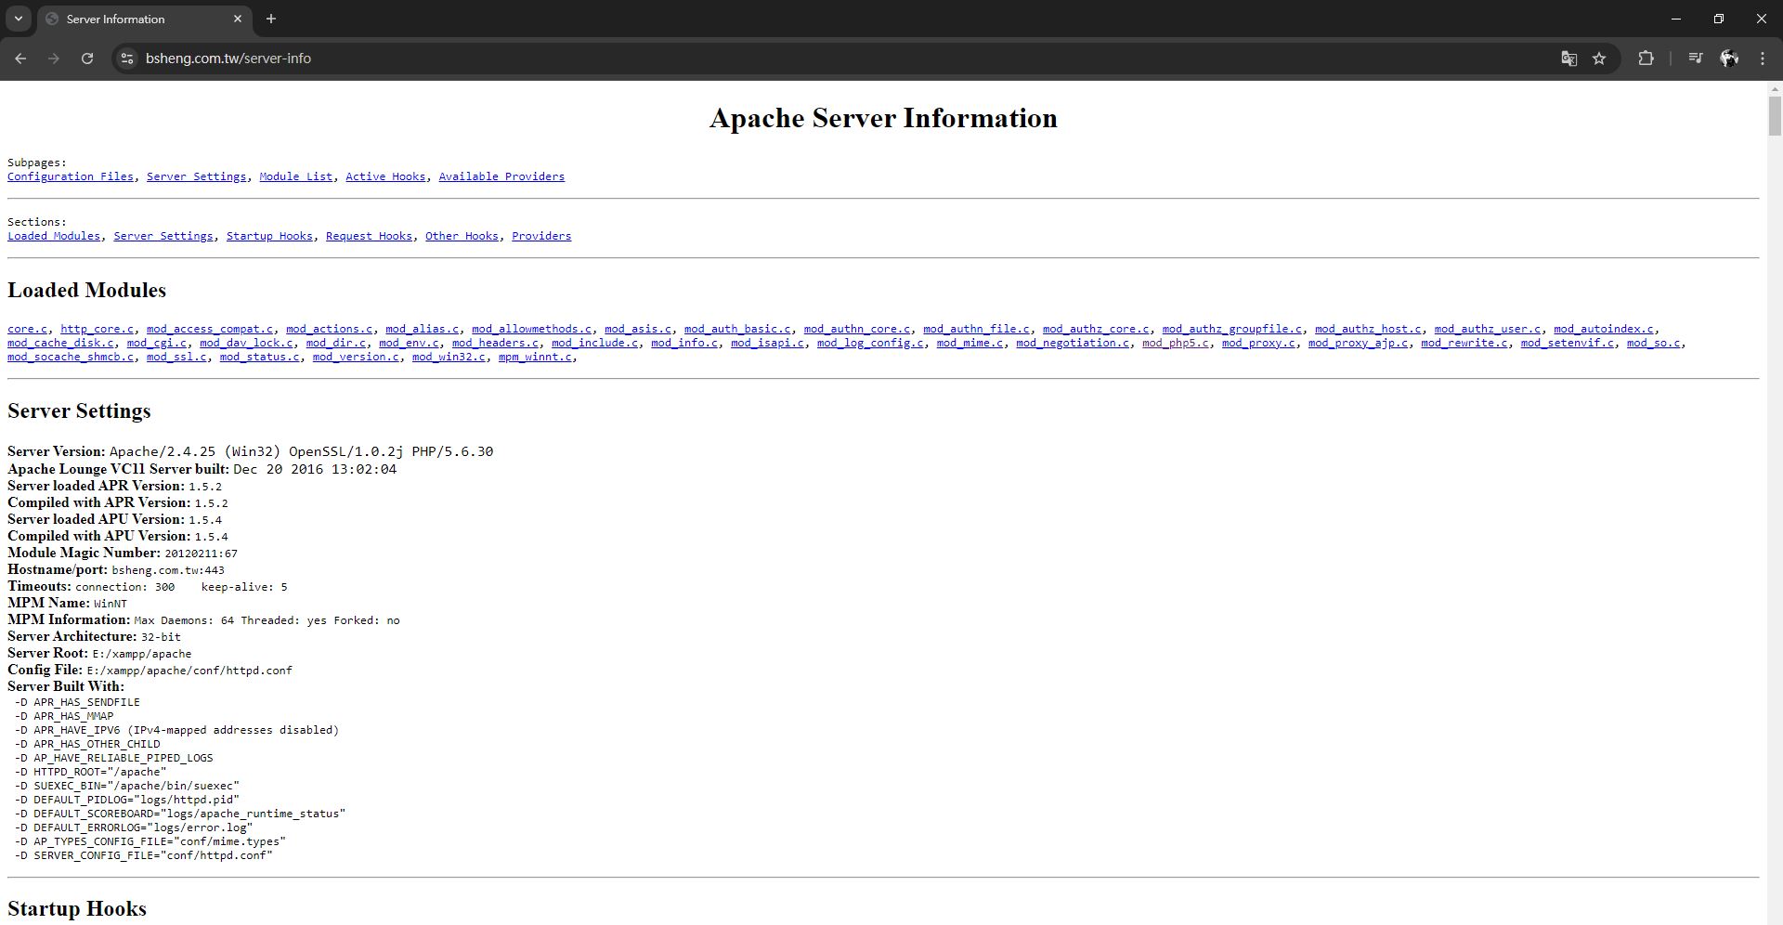The image size is (1783, 925).
Task: Open the Active Hooks subpage
Action: point(385,176)
